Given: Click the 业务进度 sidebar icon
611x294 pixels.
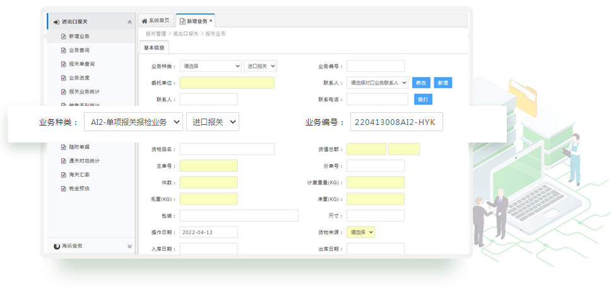Looking at the screenshot, I should (x=63, y=78).
